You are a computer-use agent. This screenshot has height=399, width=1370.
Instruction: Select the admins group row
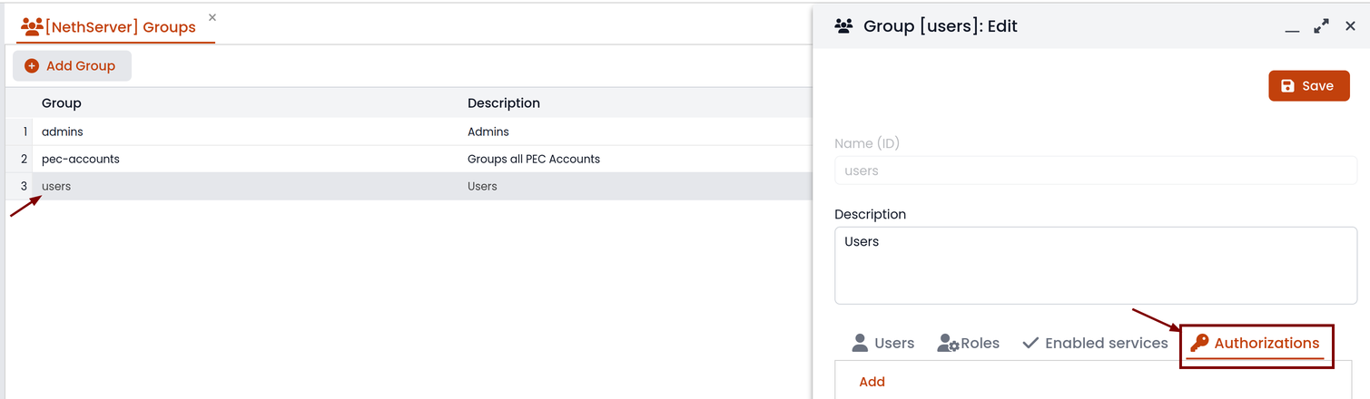click(x=409, y=131)
